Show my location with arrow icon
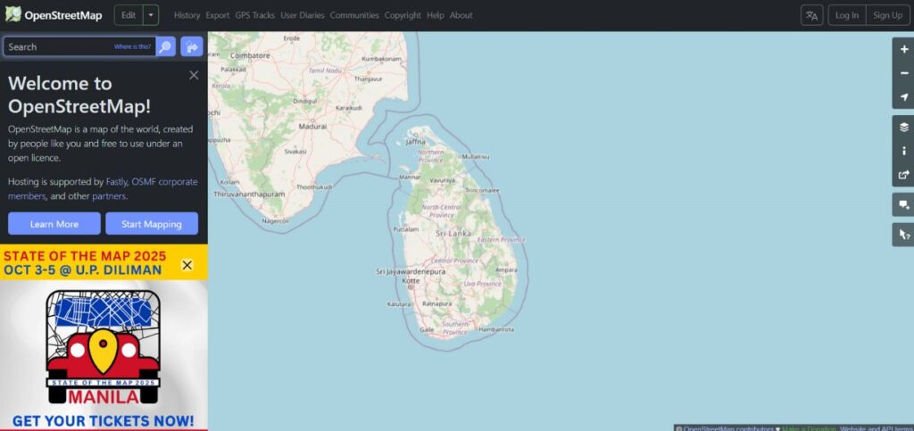The image size is (914, 431). coord(904,96)
